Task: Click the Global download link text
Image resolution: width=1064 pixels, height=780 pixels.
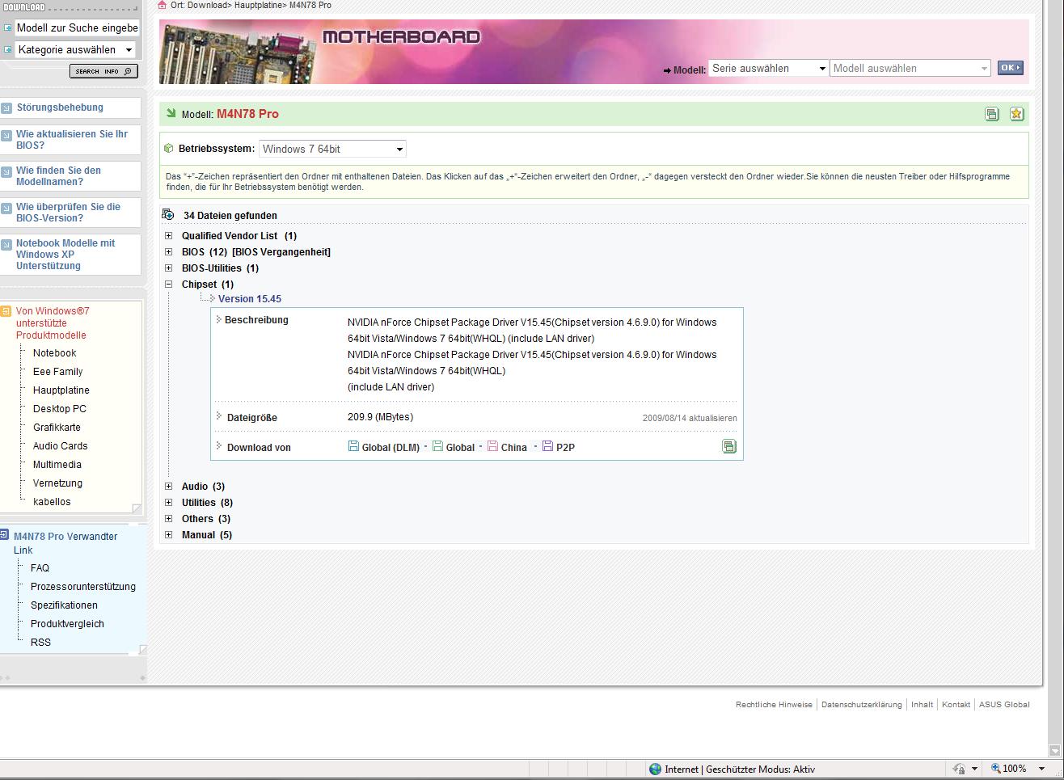Action: click(460, 448)
